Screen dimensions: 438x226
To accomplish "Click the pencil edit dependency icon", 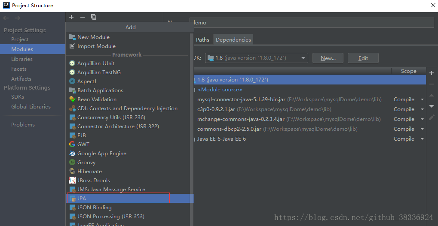I will [x=432, y=118].
